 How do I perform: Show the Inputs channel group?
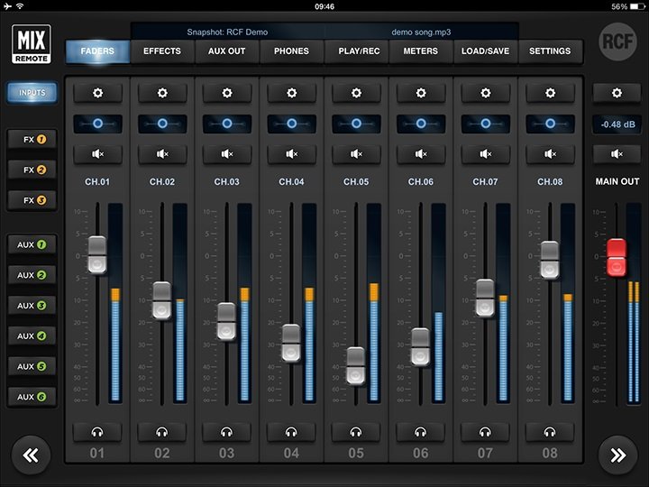[32, 92]
